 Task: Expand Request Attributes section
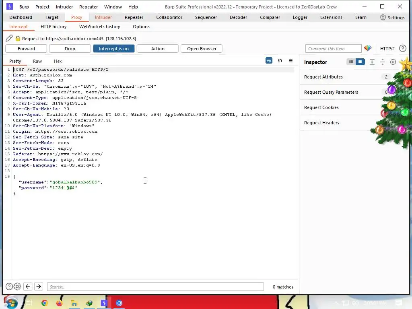[346, 77]
